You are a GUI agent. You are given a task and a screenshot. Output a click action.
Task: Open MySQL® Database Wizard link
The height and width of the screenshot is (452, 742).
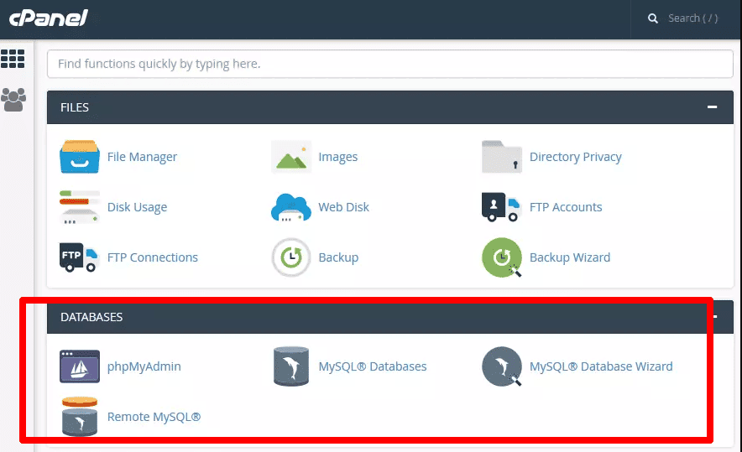tap(601, 367)
